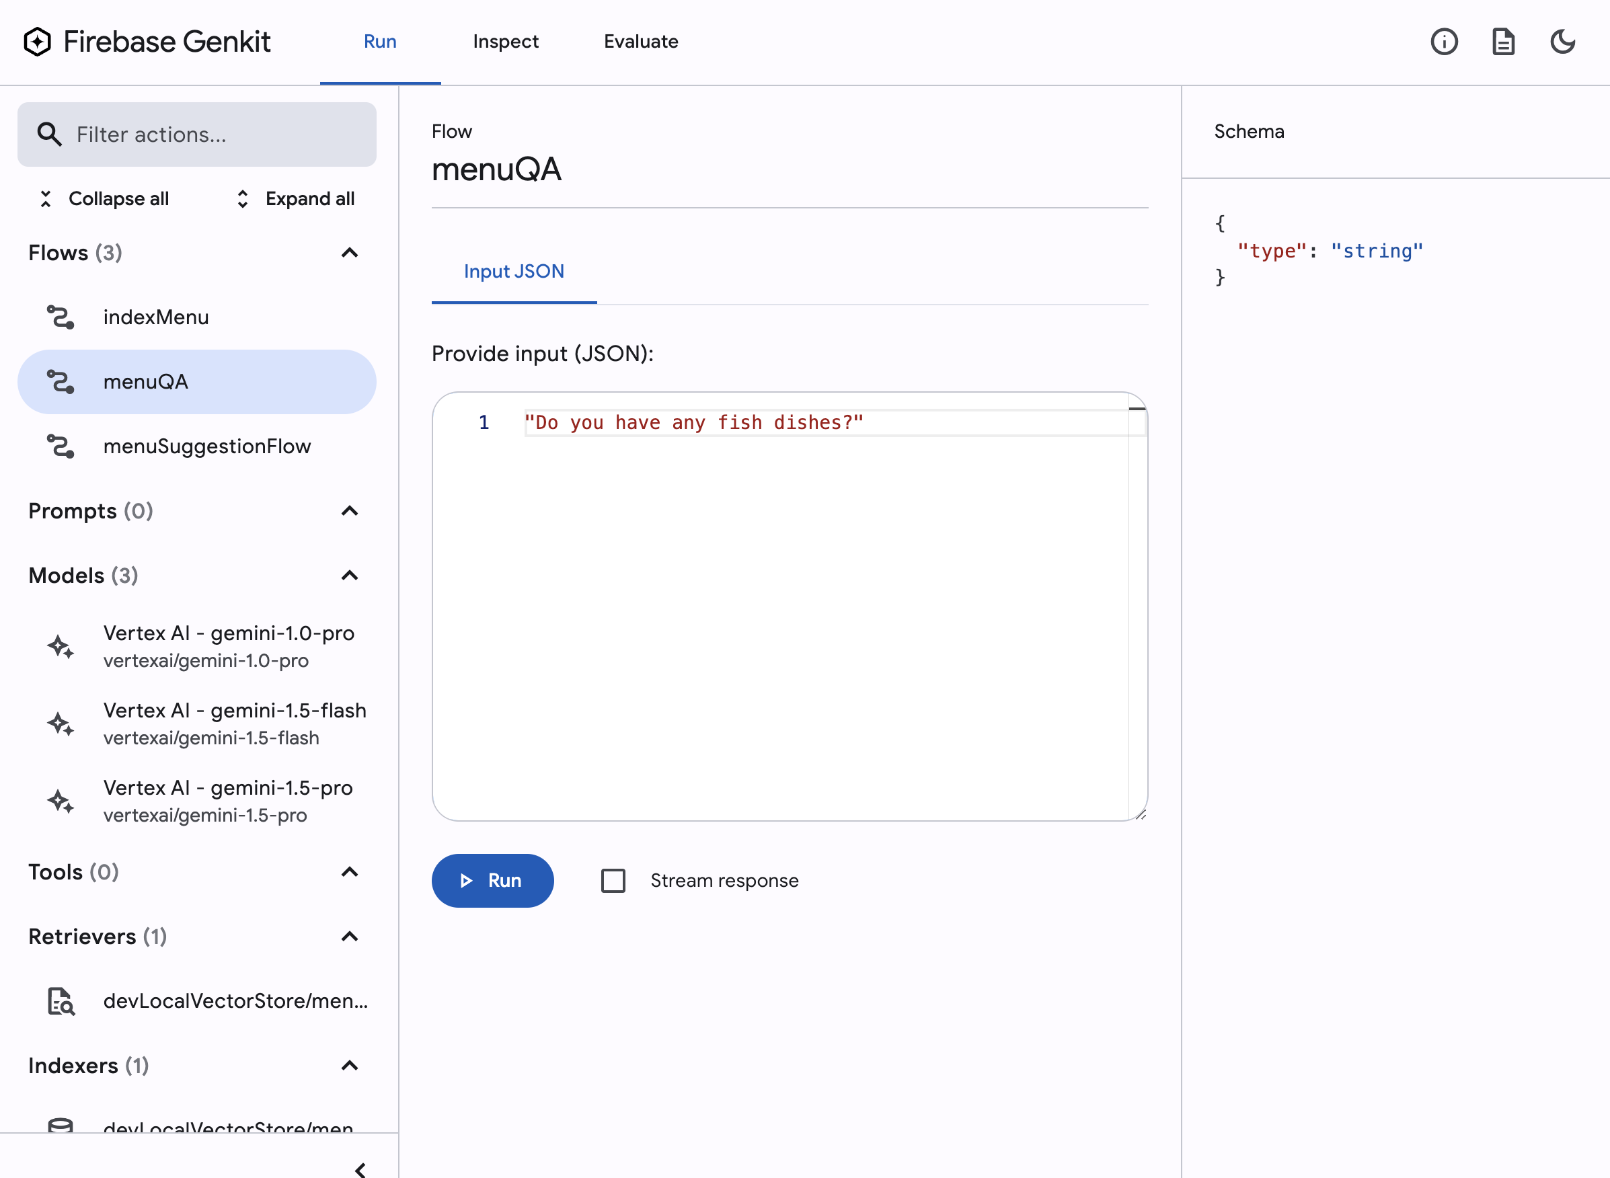Click the Tools (0) heading
Screen dimensions: 1610x1178
[x=73, y=872]
